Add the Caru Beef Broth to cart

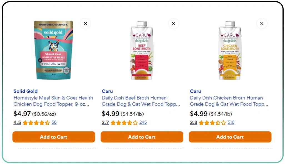click(142, 137)
